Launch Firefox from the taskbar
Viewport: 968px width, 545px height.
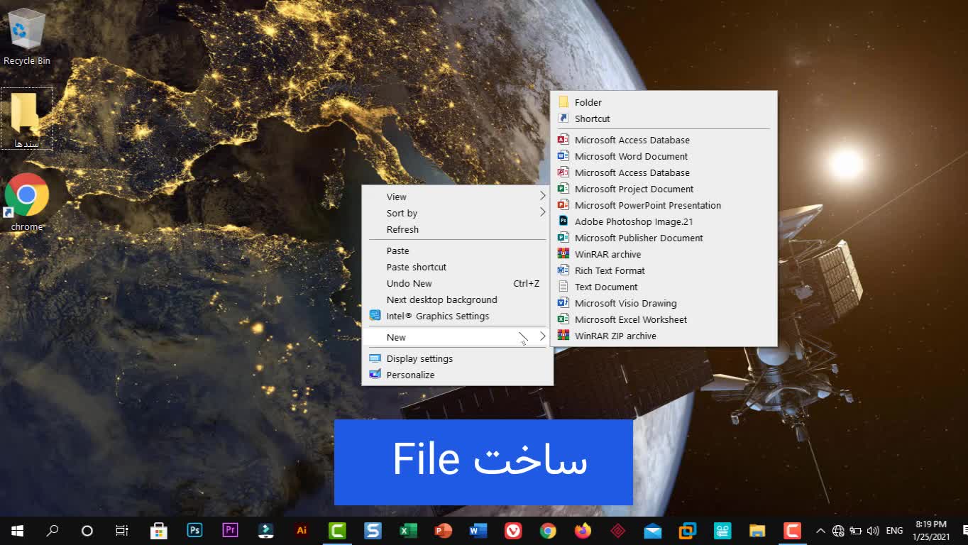(x=583, y=531)
